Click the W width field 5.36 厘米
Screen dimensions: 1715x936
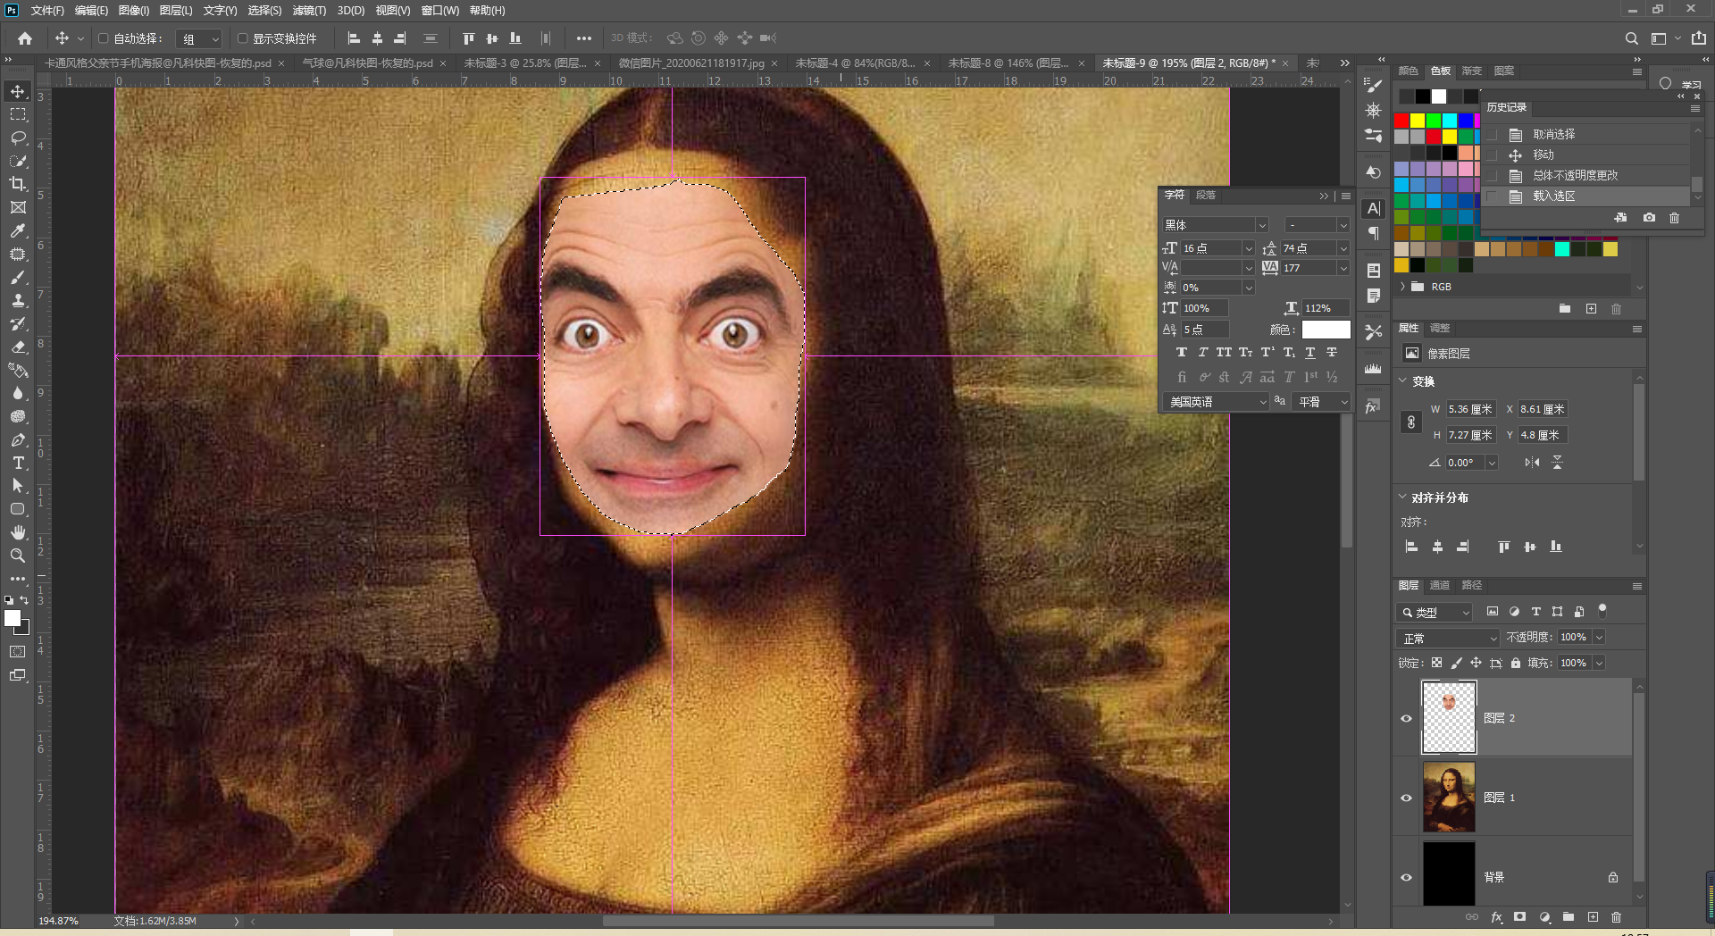1470,409
